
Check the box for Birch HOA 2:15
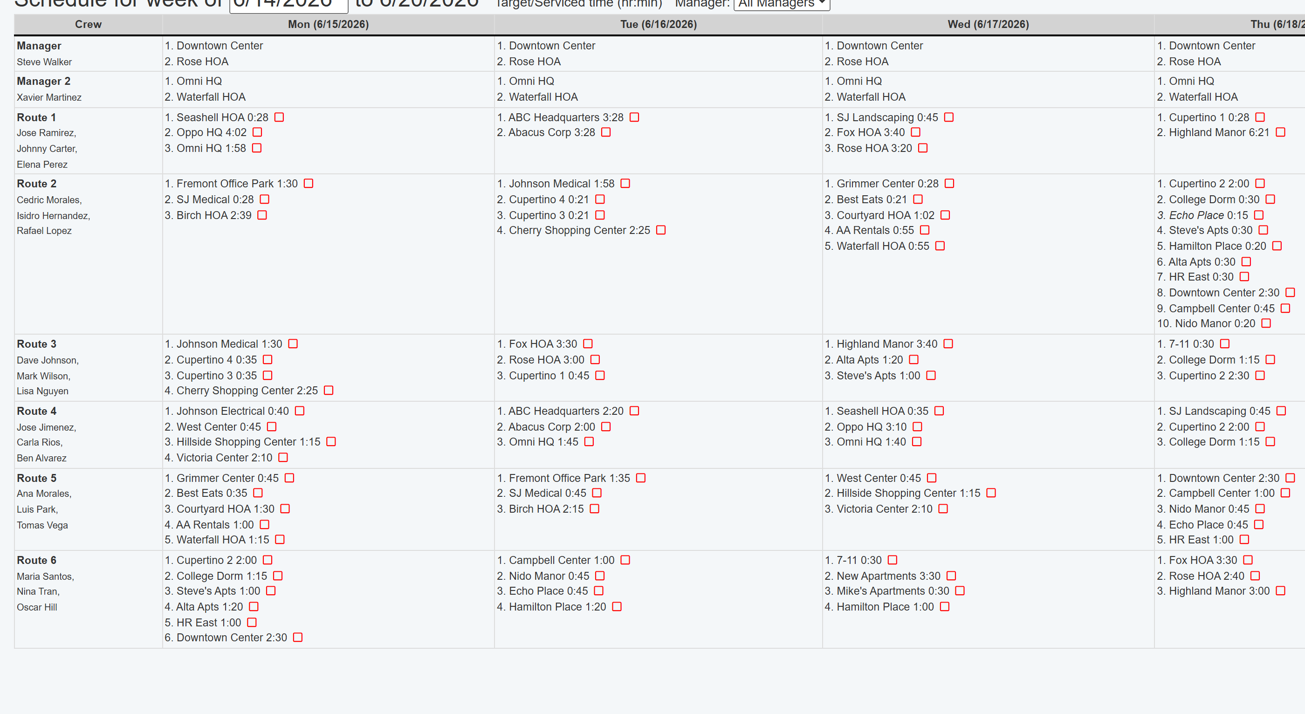[x=595, y=509]
